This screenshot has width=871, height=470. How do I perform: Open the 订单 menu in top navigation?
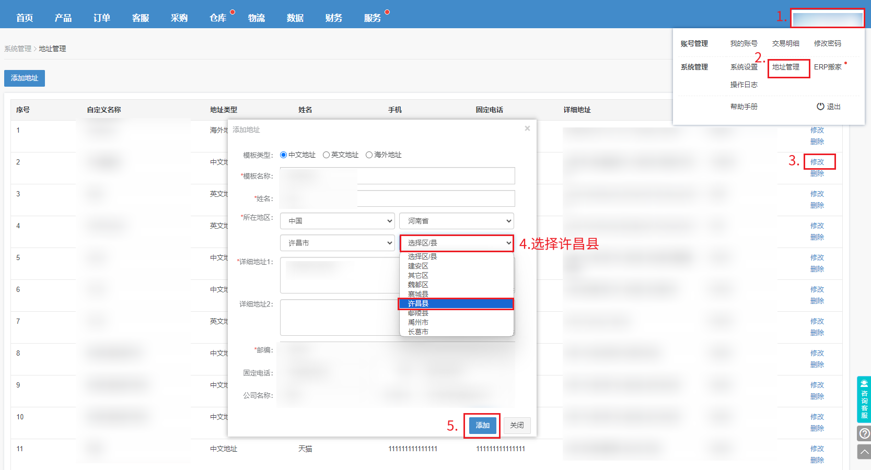pyautogui.click(x=102, y=18)
